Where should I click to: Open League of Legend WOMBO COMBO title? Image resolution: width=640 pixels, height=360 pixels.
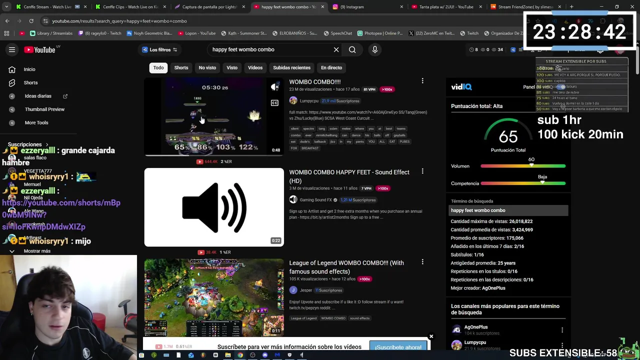(x=346, y=267)
